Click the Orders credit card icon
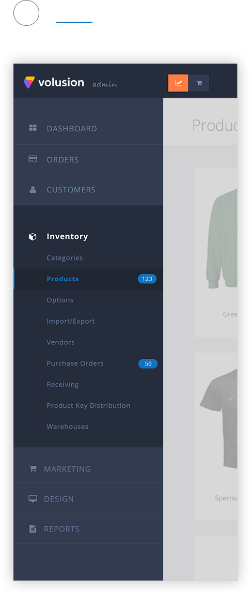The width and height of the screenshot is (251, 594). tap(33, 159)
